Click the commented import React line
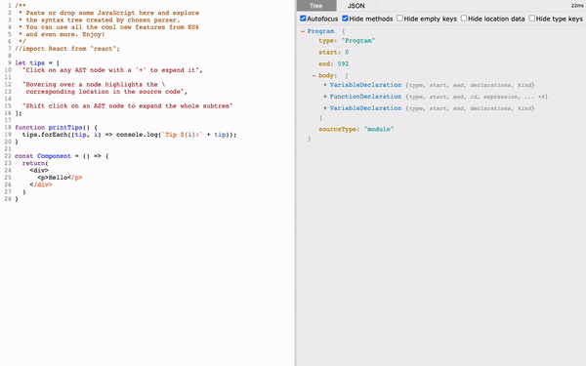Image resolution: width=586 pixels, height=366 pixels. 67,49
